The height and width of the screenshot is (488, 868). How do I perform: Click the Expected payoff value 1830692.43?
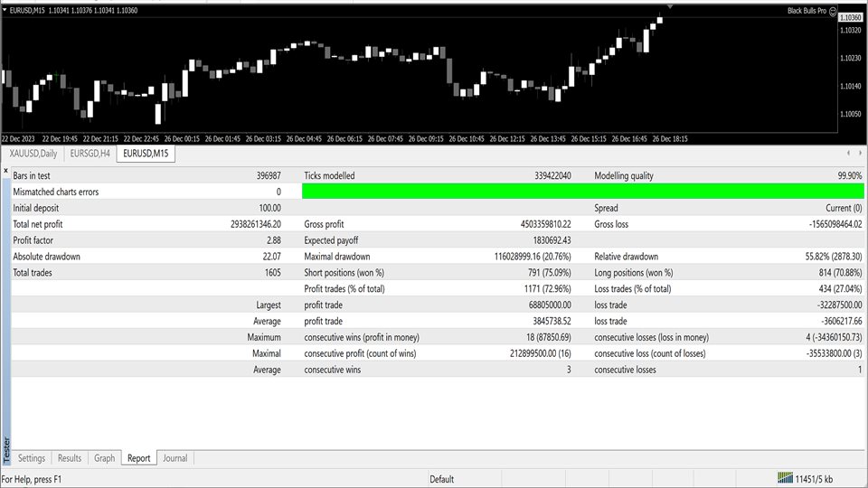[x=552, y=240]
